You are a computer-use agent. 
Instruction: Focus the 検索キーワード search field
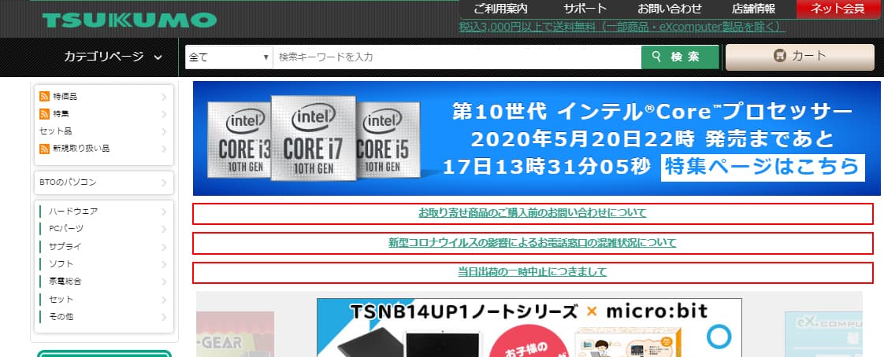coord(457,57)
